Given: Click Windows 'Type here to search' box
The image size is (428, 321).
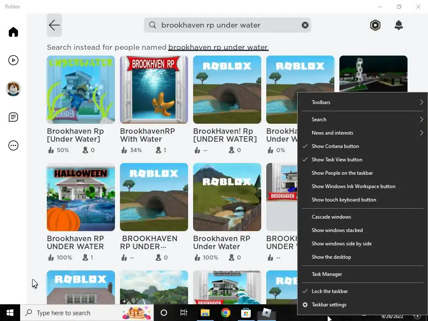Looking at the screenshot, I should pos(87,313).
